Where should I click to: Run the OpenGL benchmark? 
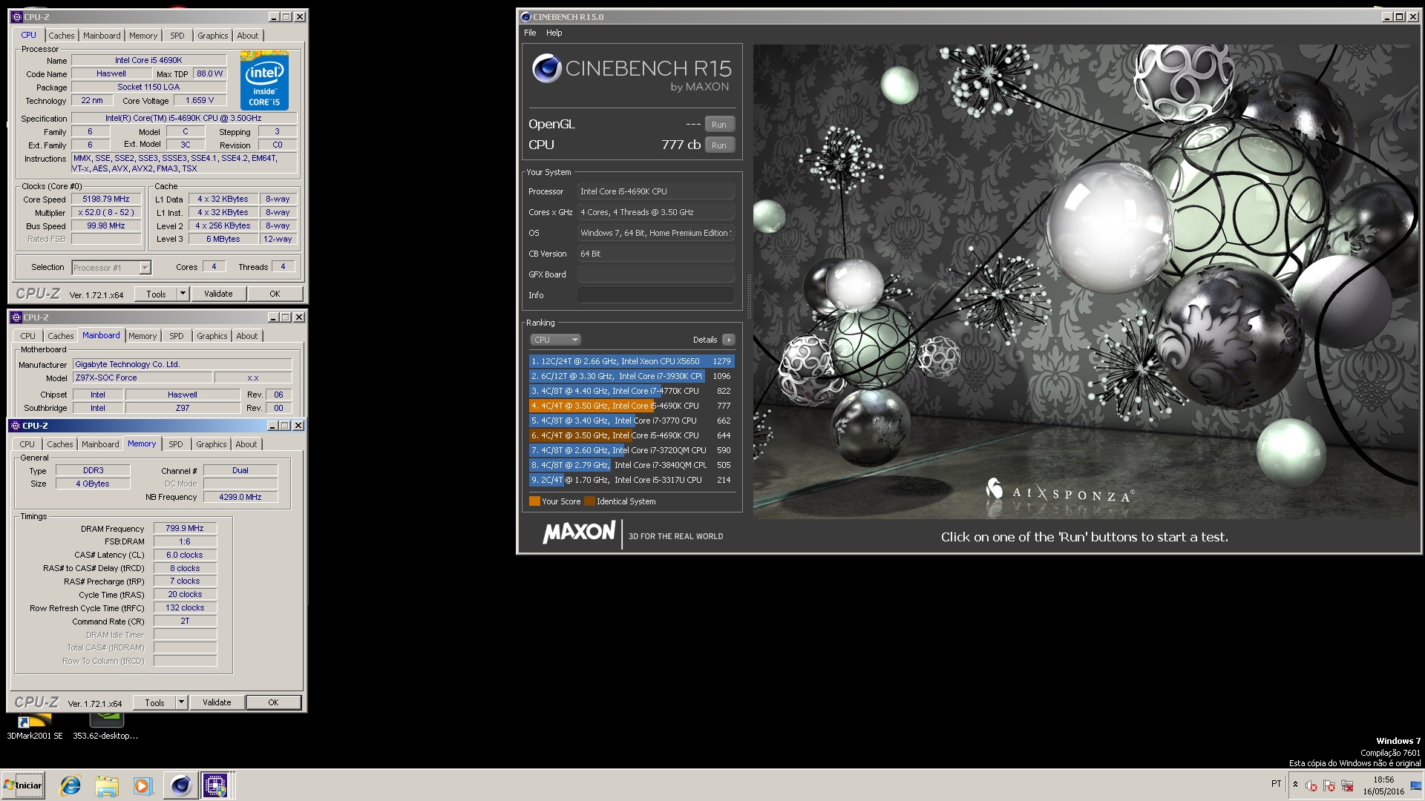tap(719, 125)
